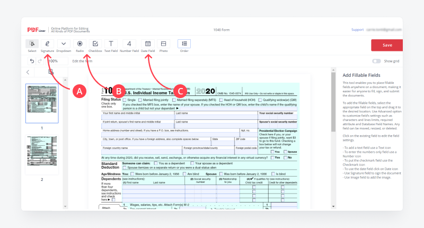424x228 pixels.
Task: Check the 'Are blind' box
Action: click(184, 174)
